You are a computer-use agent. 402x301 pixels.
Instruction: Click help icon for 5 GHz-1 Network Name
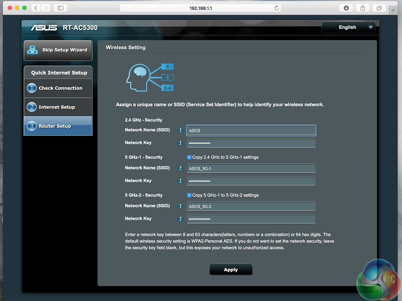click(181, 168)
